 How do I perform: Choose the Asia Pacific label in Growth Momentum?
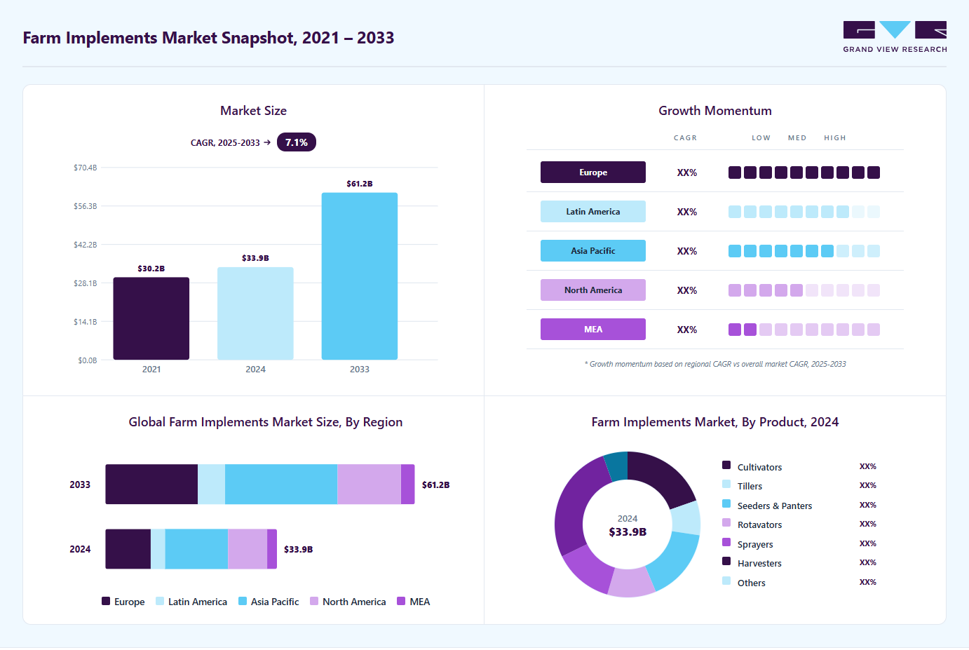tap(593, 251)
